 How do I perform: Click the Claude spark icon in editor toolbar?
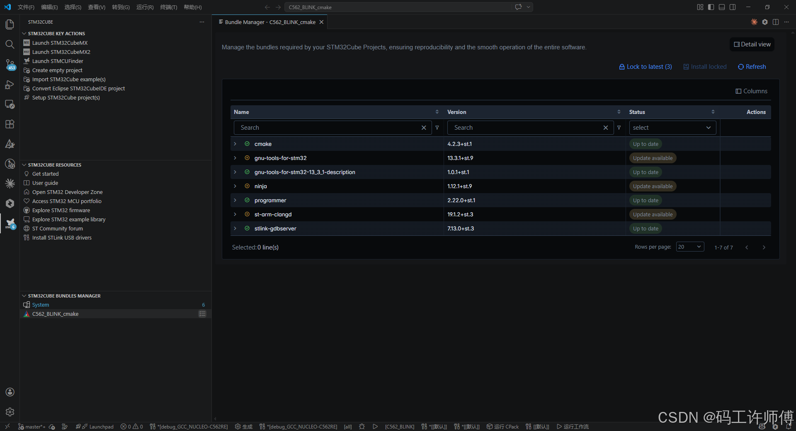[754, 22]
